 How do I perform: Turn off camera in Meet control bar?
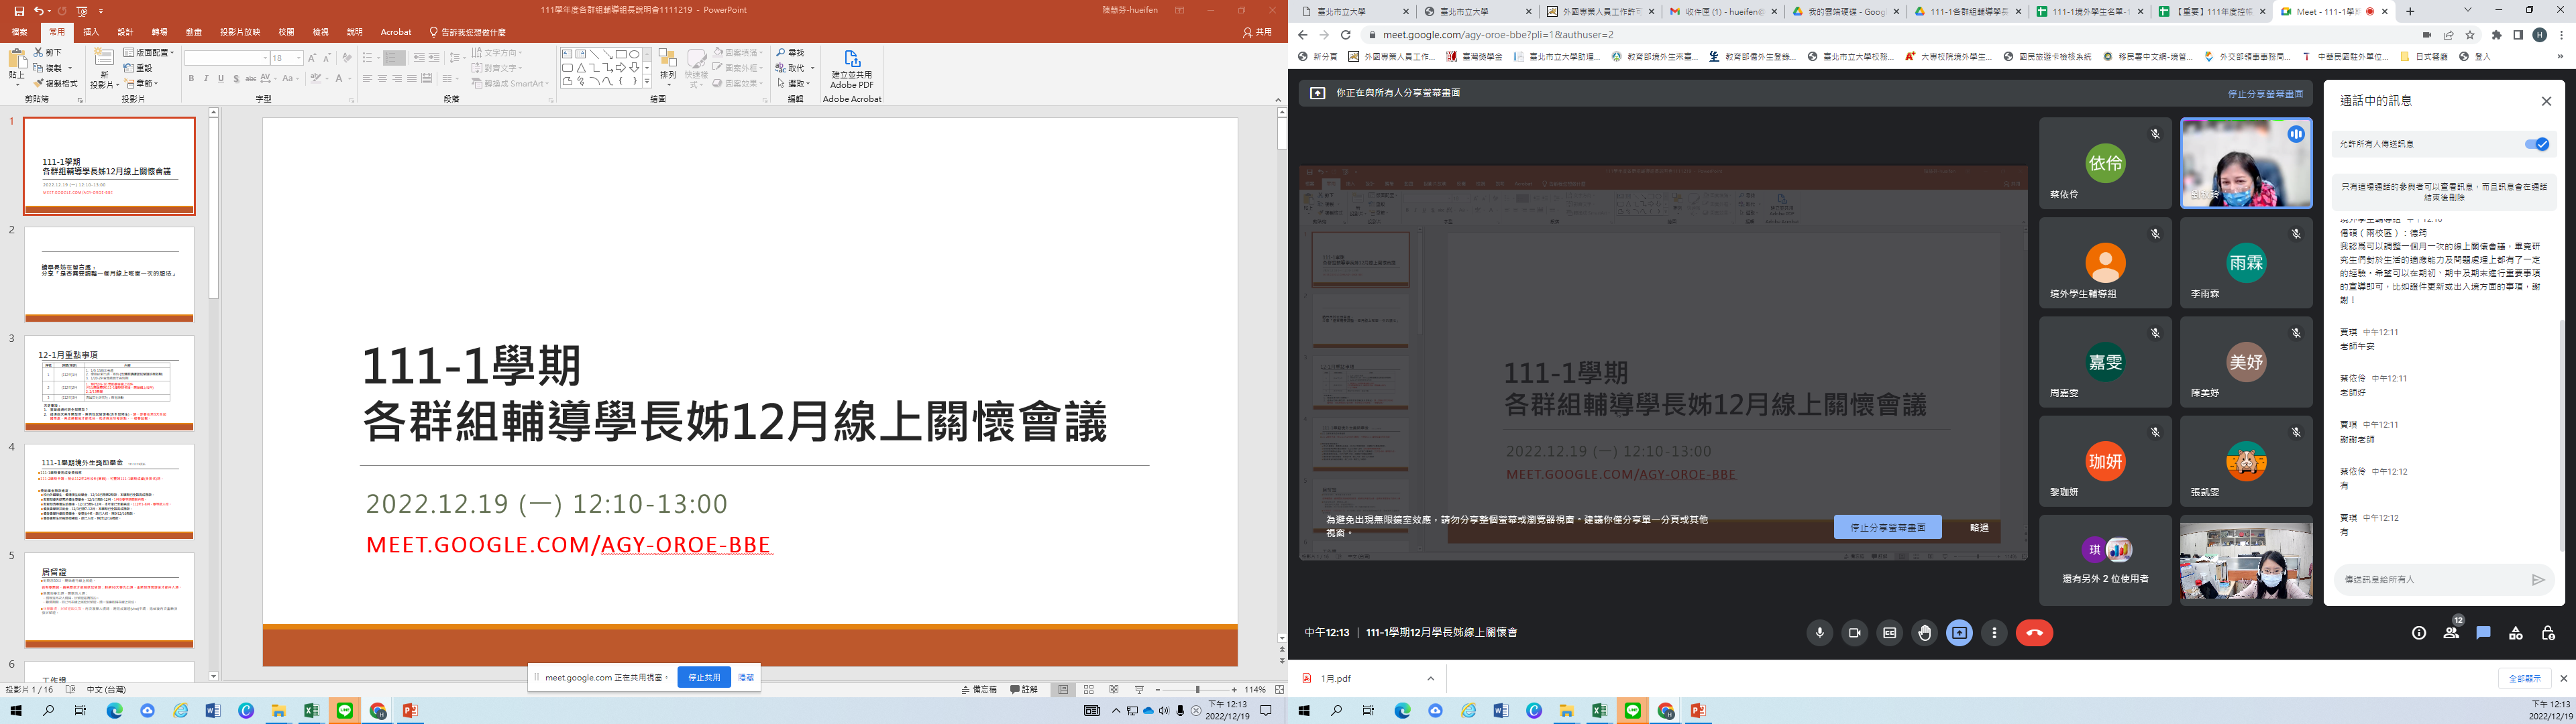[x=1854, y=633]
